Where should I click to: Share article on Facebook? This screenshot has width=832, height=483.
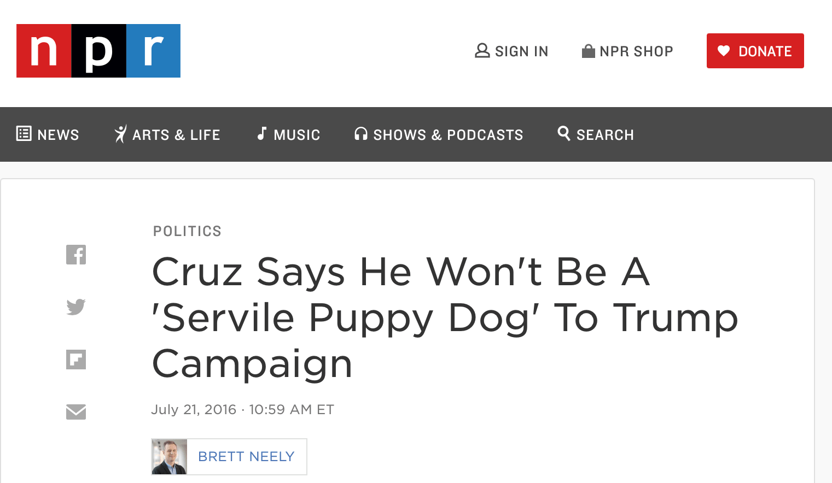(x=76, y=255)
